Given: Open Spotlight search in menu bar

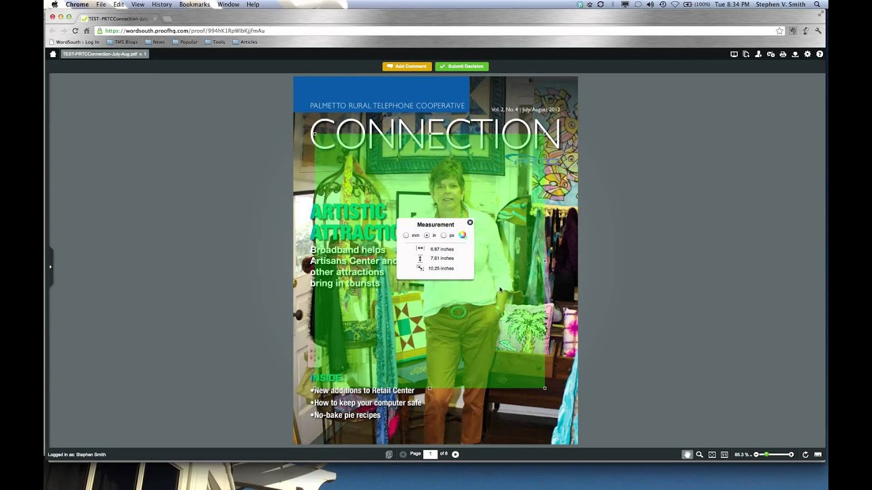Looking at the screenshot, I should click(817, 5).
